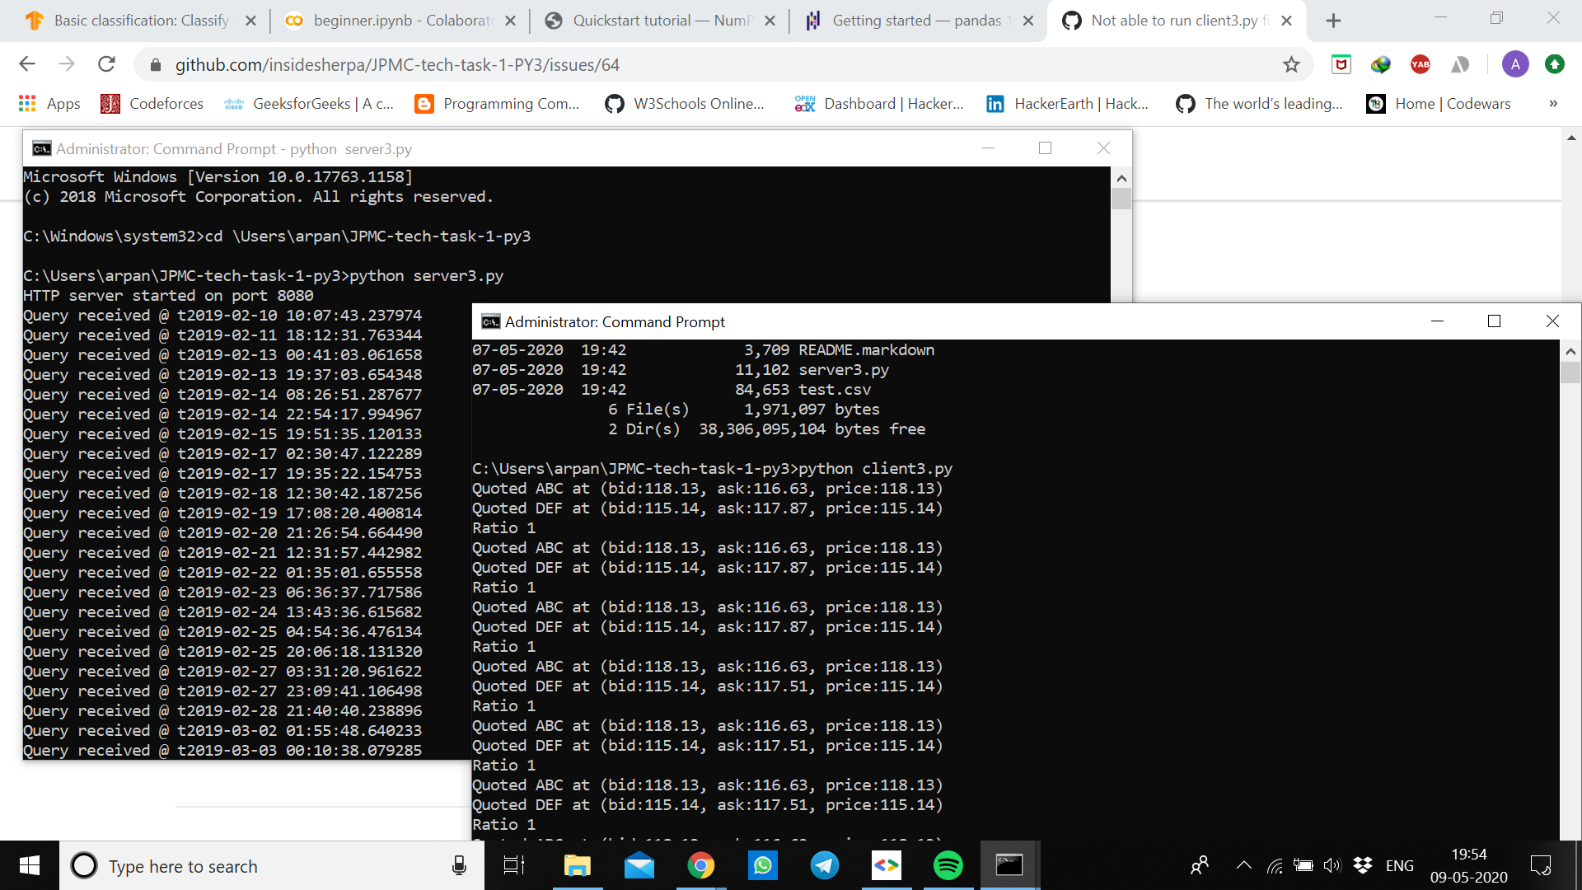Expand hidden icons in the system tray
The height and width of the screenshot is (890, 1582).
1244,865
